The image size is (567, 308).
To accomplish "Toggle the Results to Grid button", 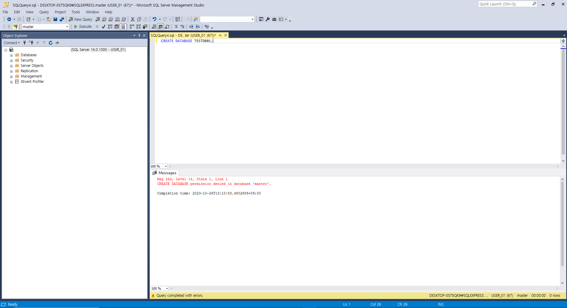I will point(160,27).
